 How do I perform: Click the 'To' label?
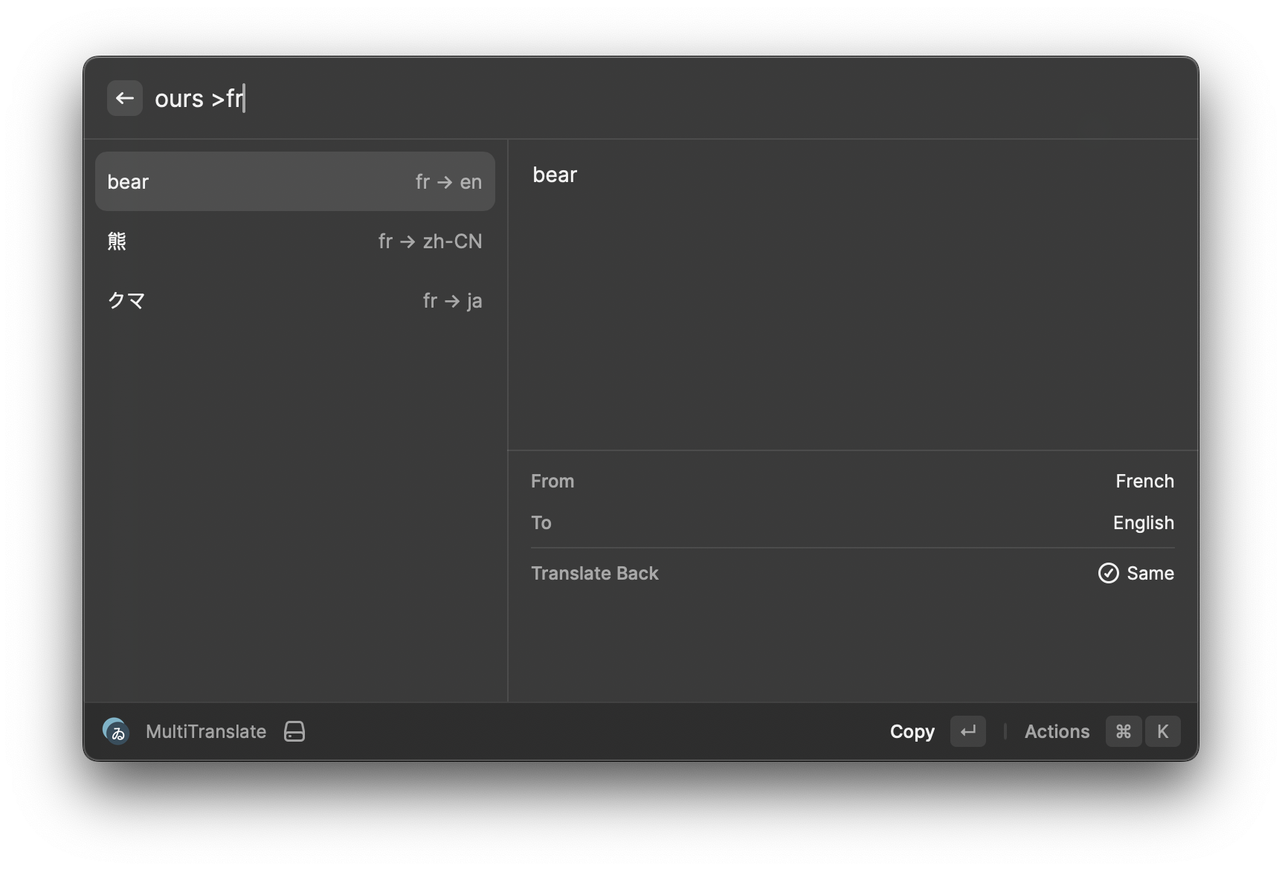click(541, 522)
